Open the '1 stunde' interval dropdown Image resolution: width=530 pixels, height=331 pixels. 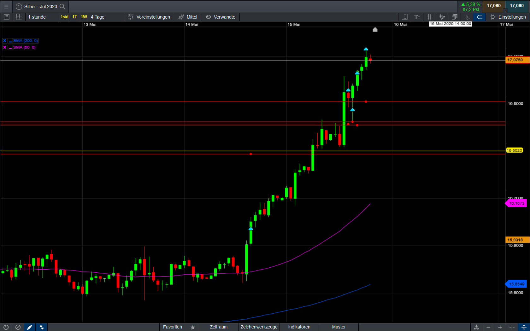tap(37, 17)
